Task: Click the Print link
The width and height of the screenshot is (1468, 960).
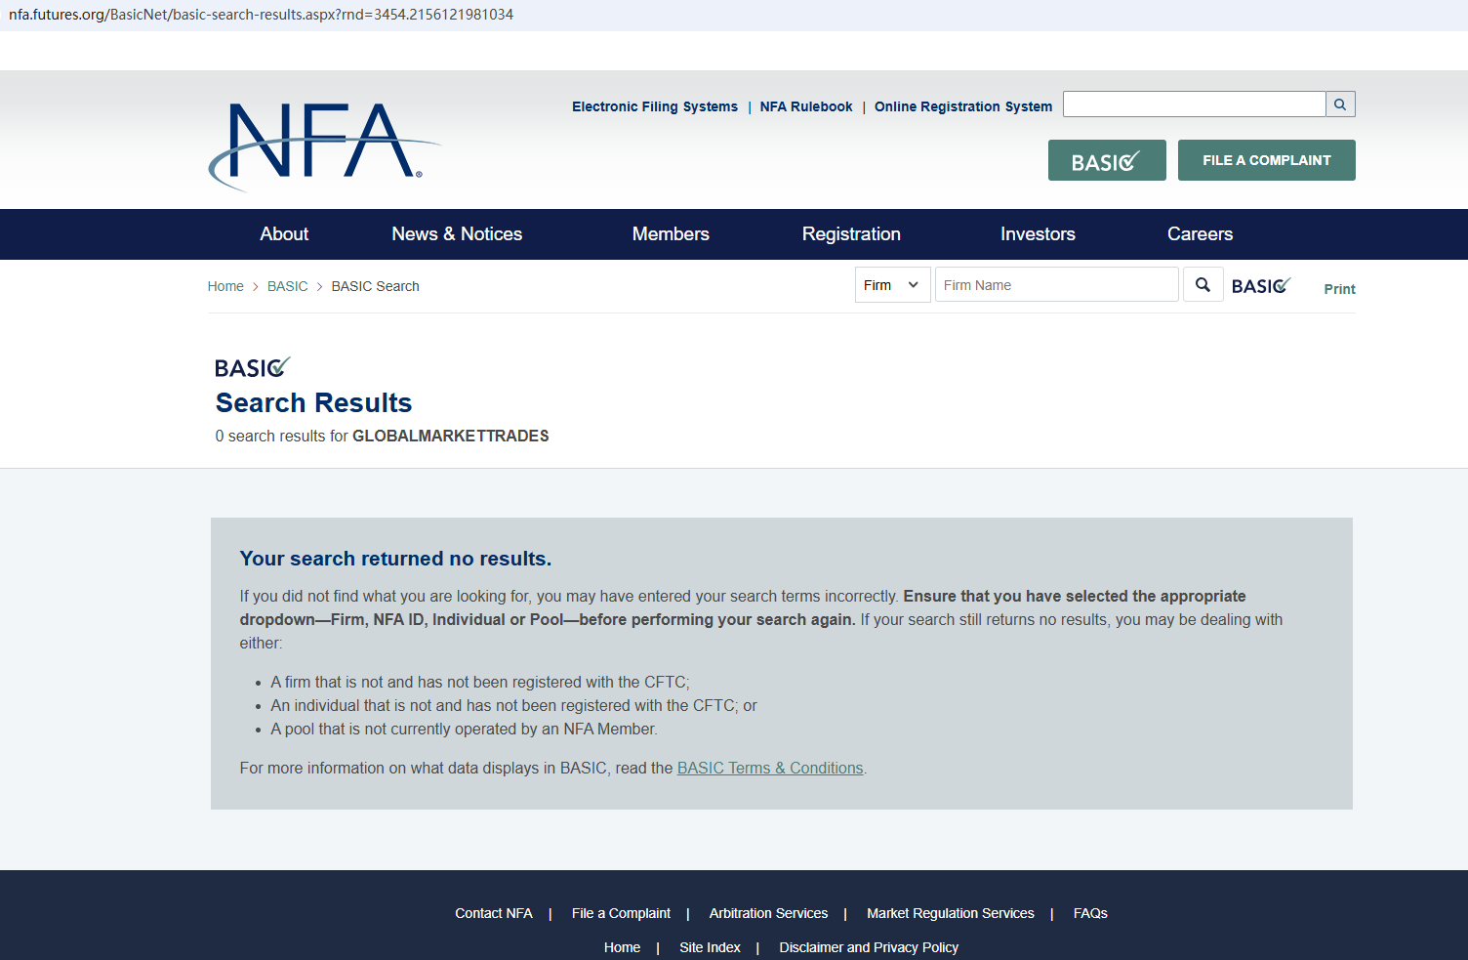Action: click(x=1339, y=289)
